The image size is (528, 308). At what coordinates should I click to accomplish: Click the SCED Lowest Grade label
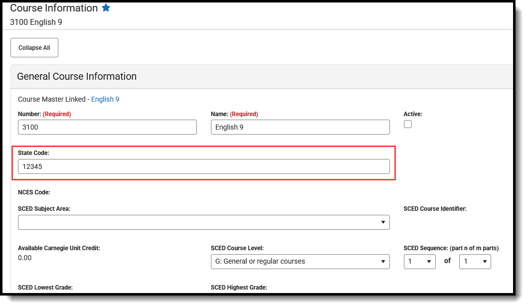coord(45,288)
